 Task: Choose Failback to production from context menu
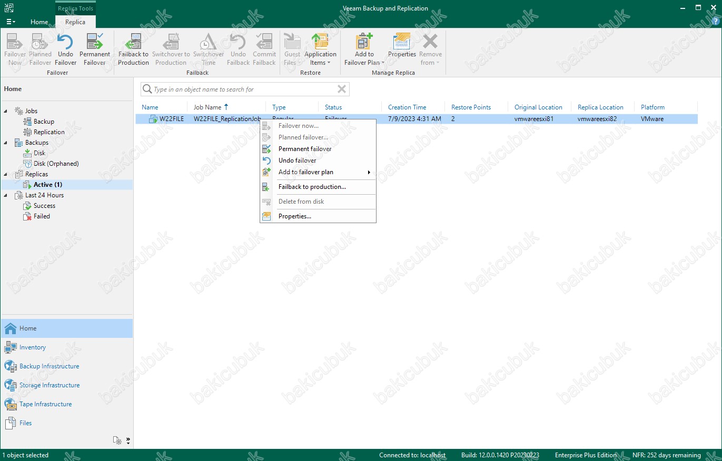[318, 187]
